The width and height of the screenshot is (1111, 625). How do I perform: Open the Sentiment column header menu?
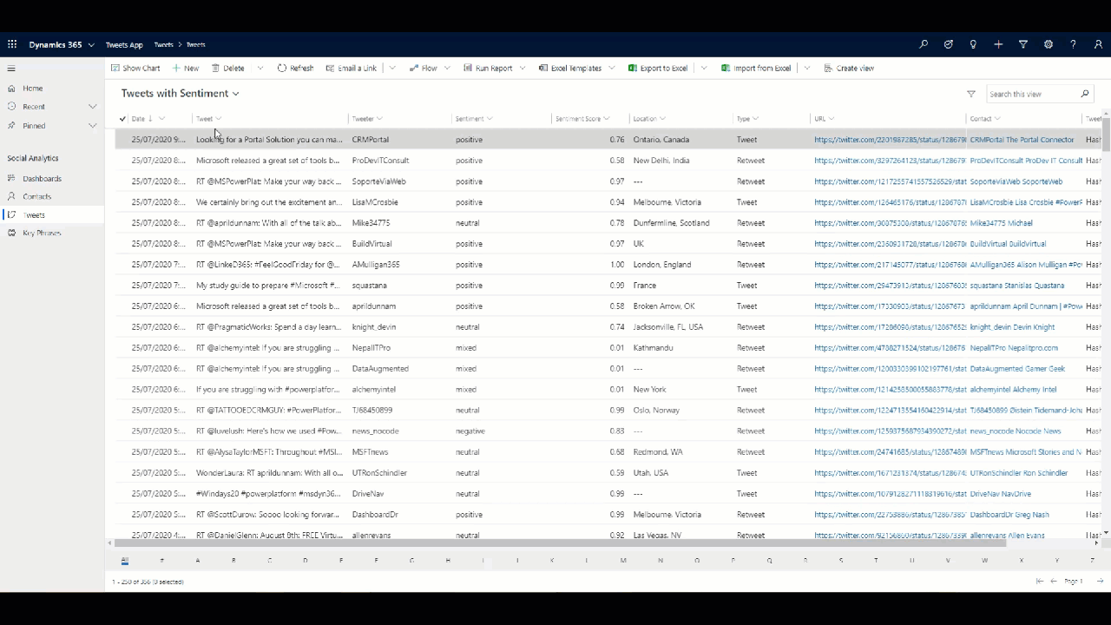(474, 118)
